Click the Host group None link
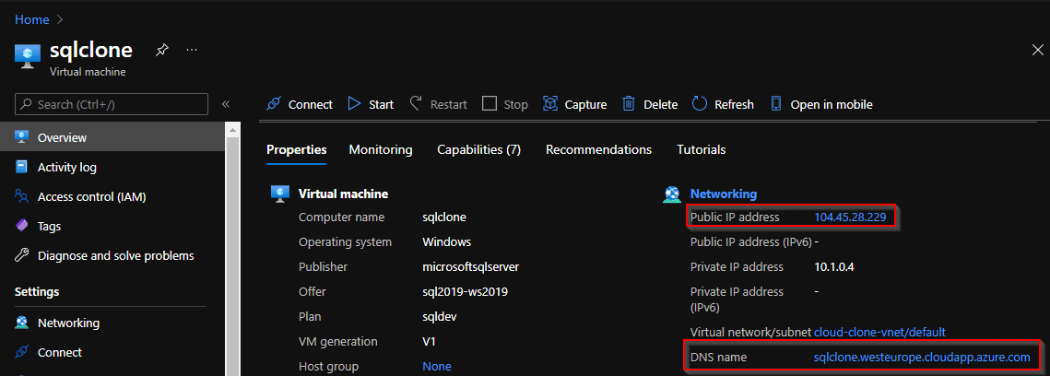The image size is (1050, 376). click(x=437, y=367)
